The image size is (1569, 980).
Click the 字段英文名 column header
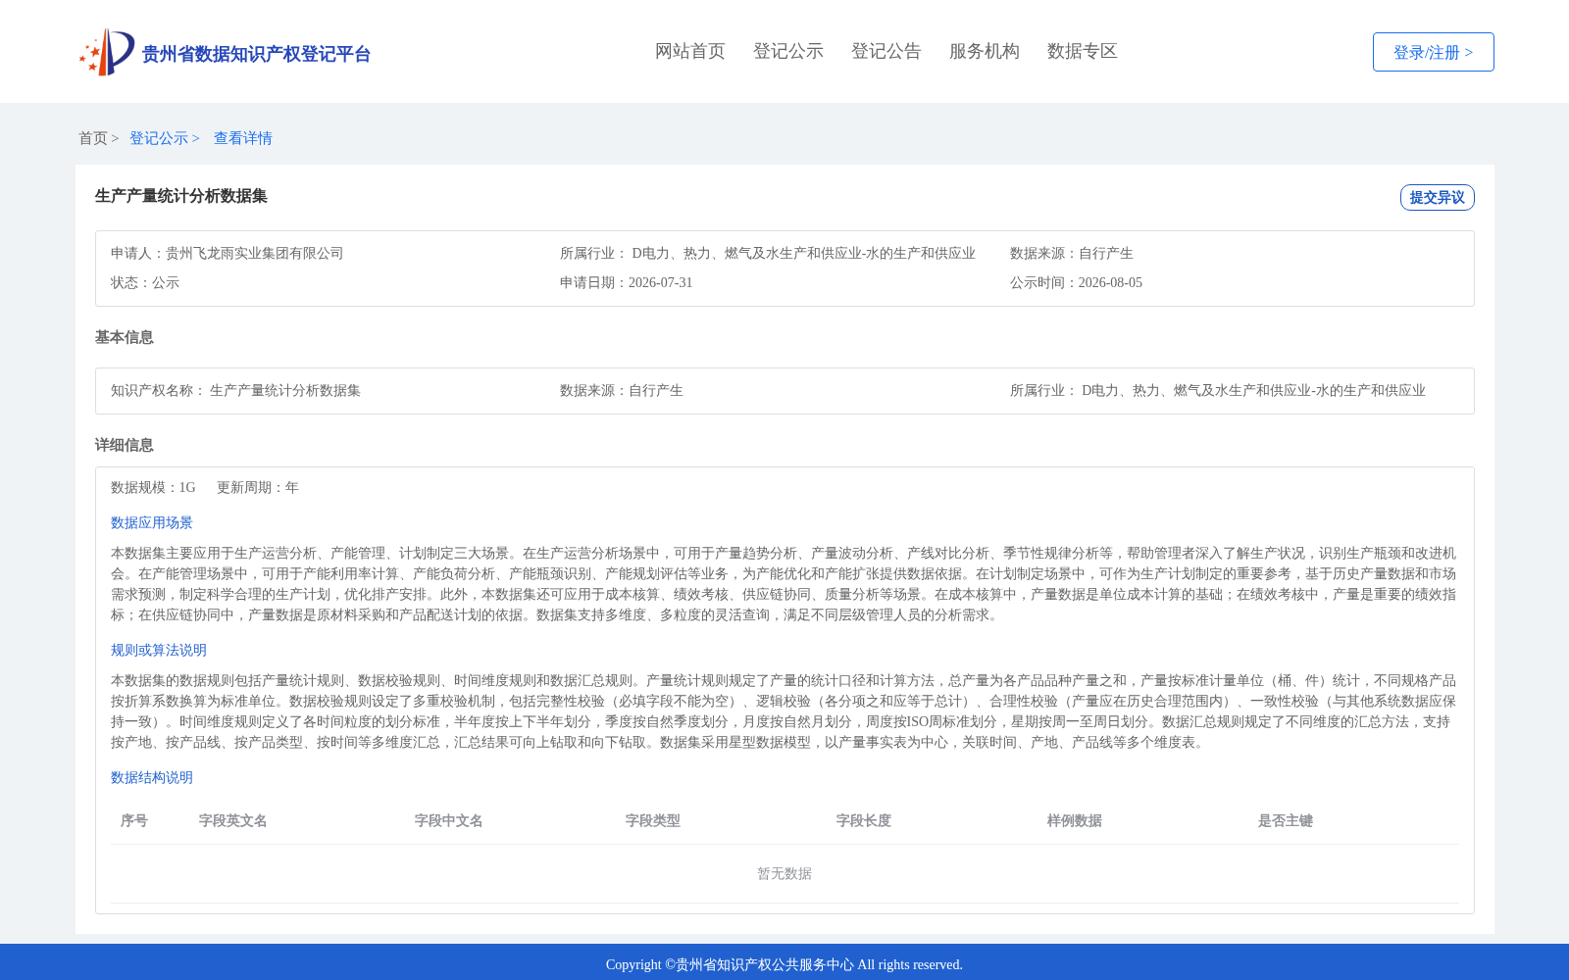coord(233,820)
